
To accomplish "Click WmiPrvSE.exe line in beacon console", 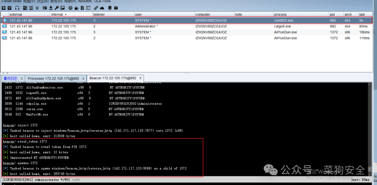I will coord(74,114).
